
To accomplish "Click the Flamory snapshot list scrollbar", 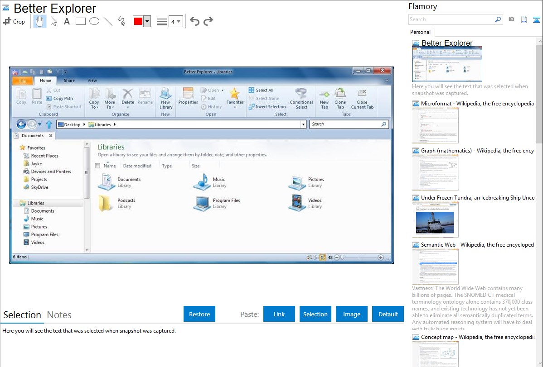I will 539,93.
